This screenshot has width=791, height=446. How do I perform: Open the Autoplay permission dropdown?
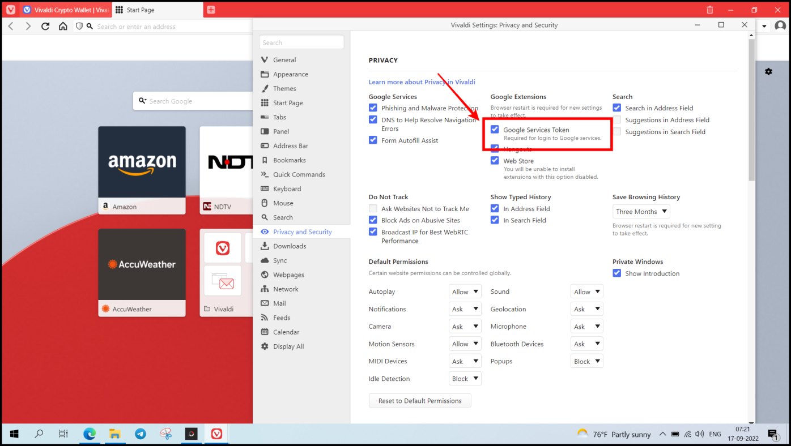[x=465, y=291]
